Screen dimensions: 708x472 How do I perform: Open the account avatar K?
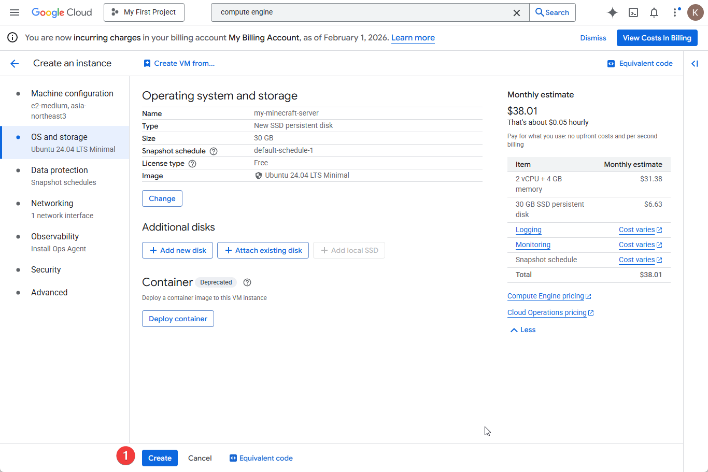tap(696, 12)
